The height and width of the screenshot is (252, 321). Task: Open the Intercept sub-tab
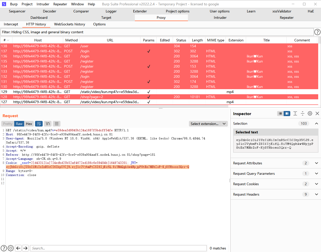pos(11,24)
